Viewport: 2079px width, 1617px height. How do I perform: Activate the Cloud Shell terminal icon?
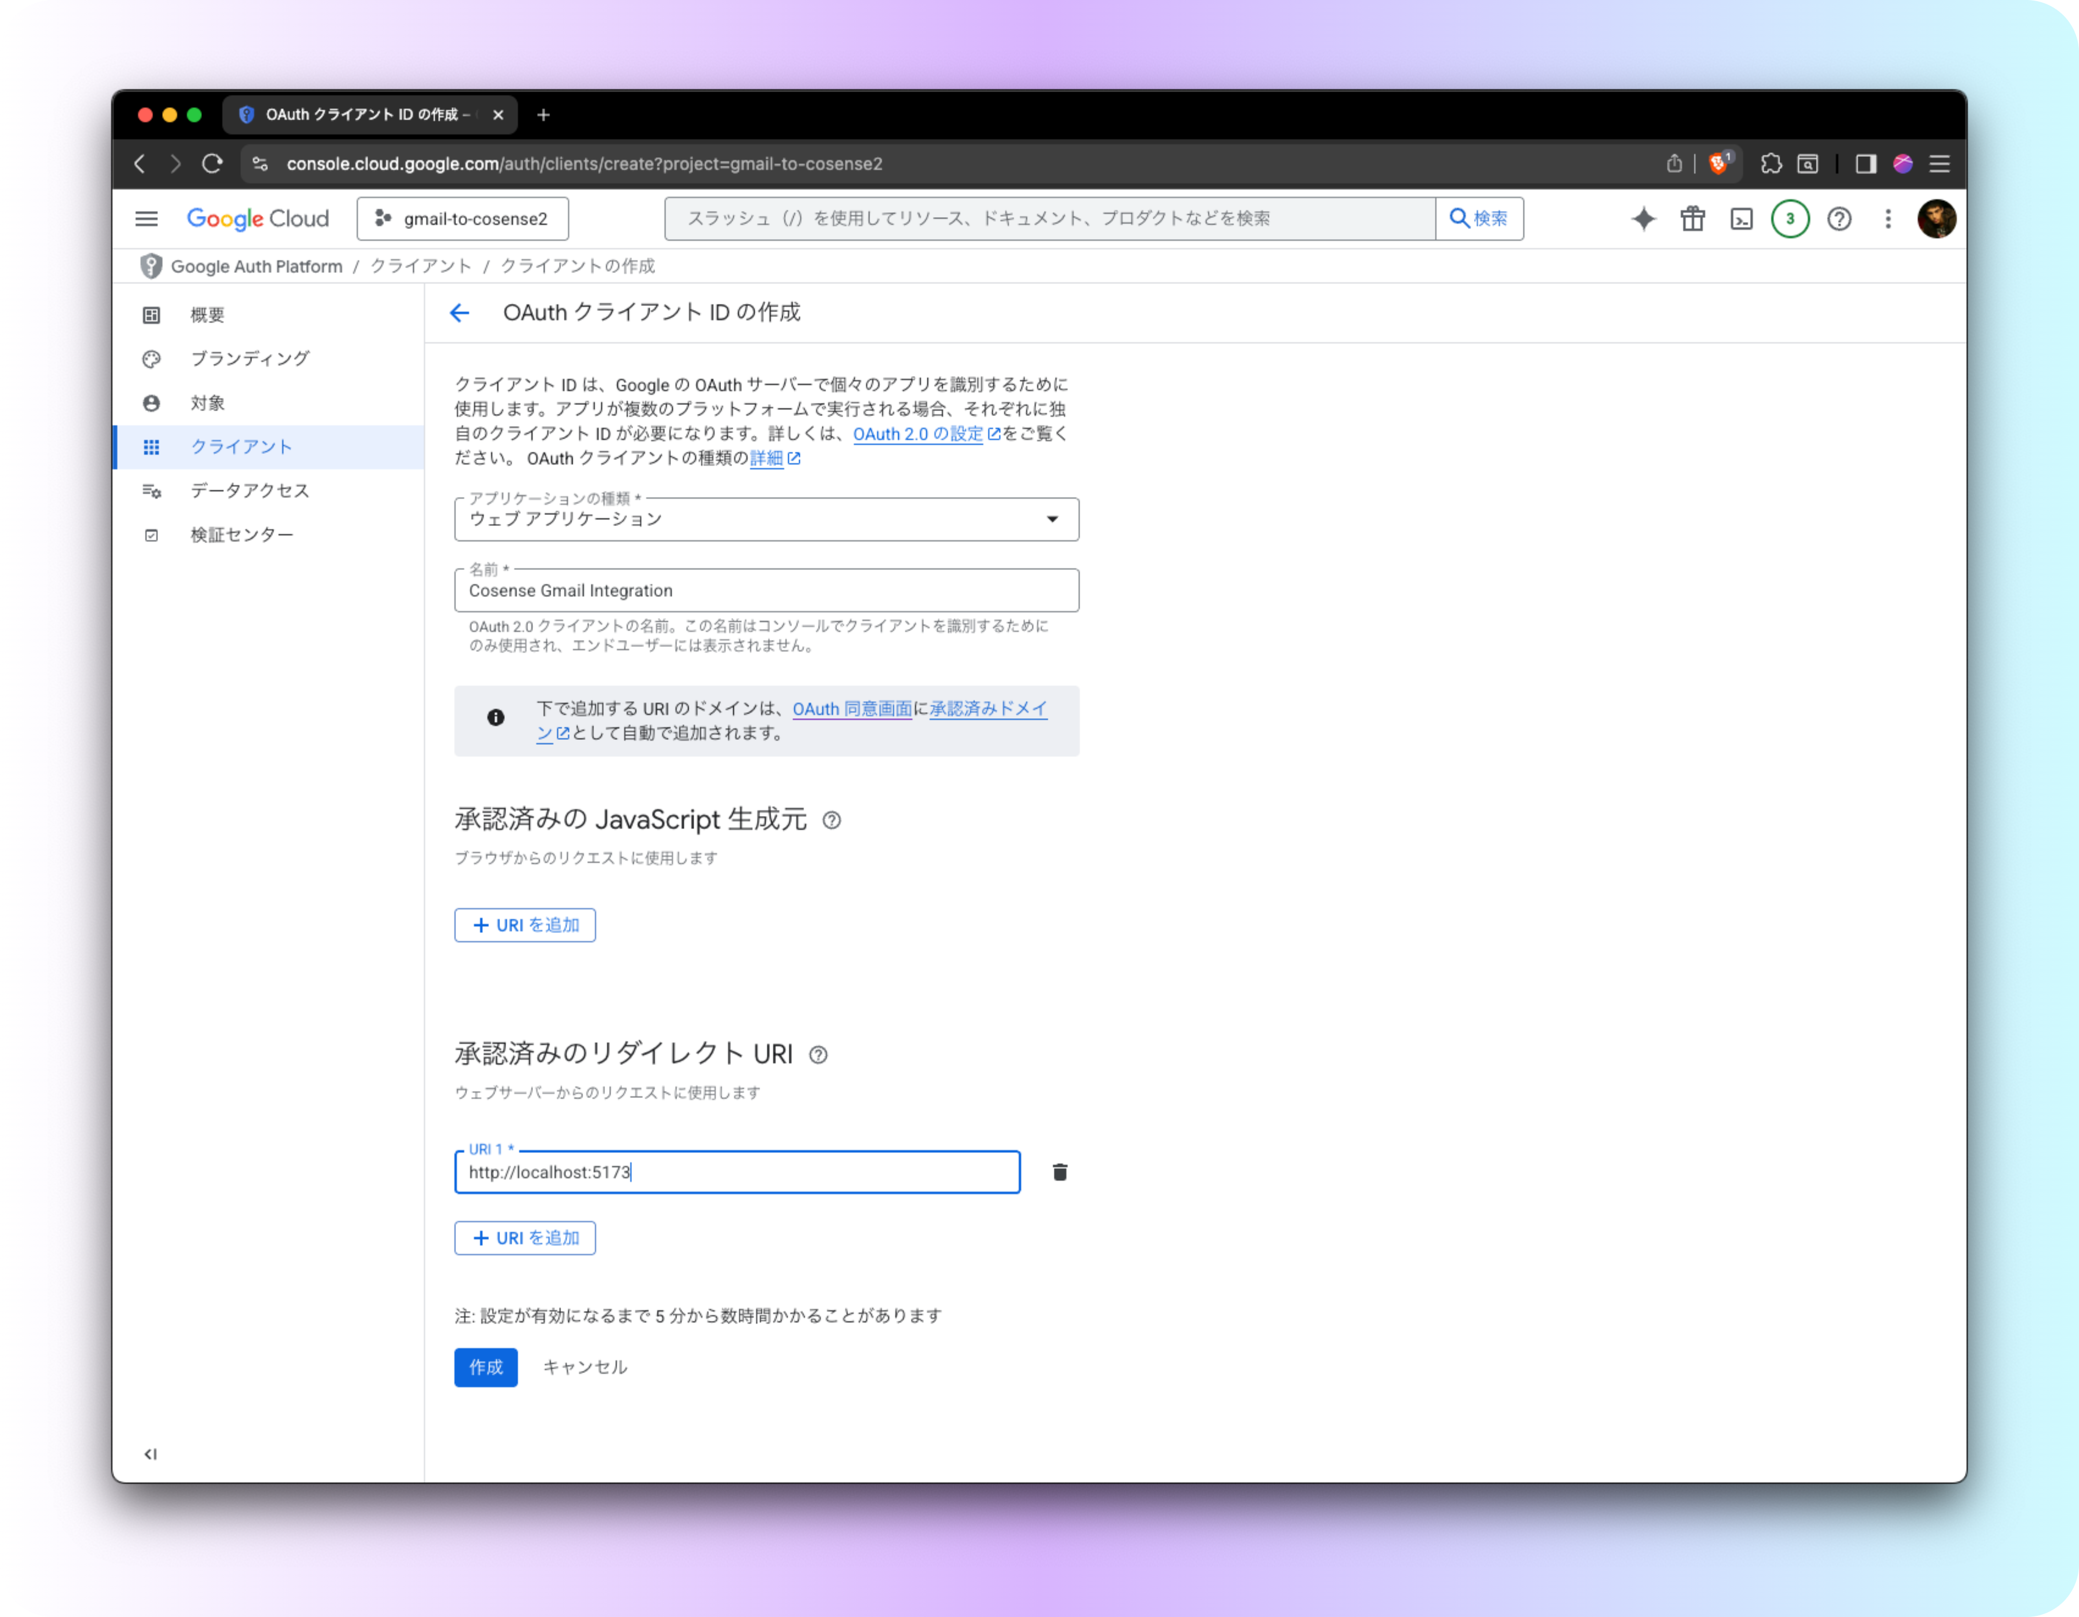click(1741, 219)
